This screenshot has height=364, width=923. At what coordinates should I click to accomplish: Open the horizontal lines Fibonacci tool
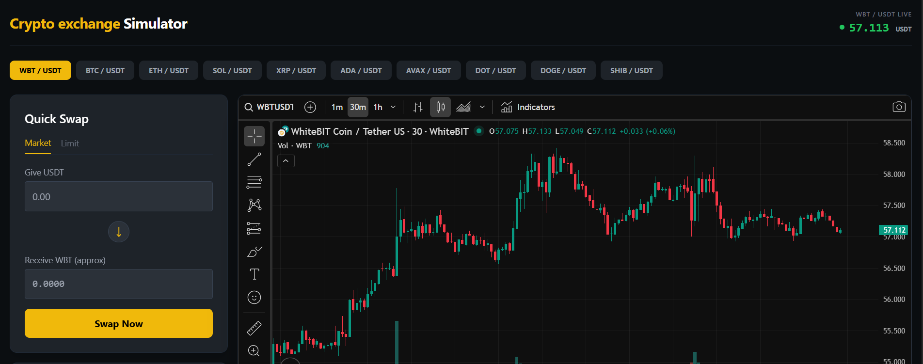coord(254,182)
